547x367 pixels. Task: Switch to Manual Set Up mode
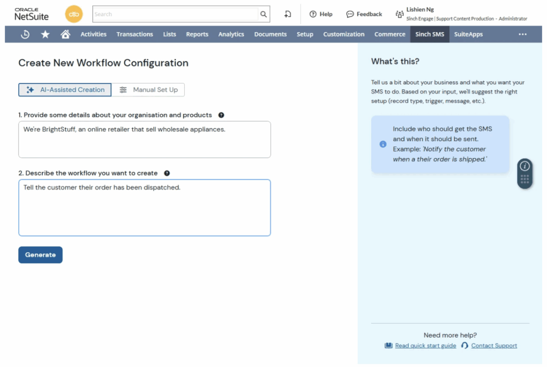point(149,90)
